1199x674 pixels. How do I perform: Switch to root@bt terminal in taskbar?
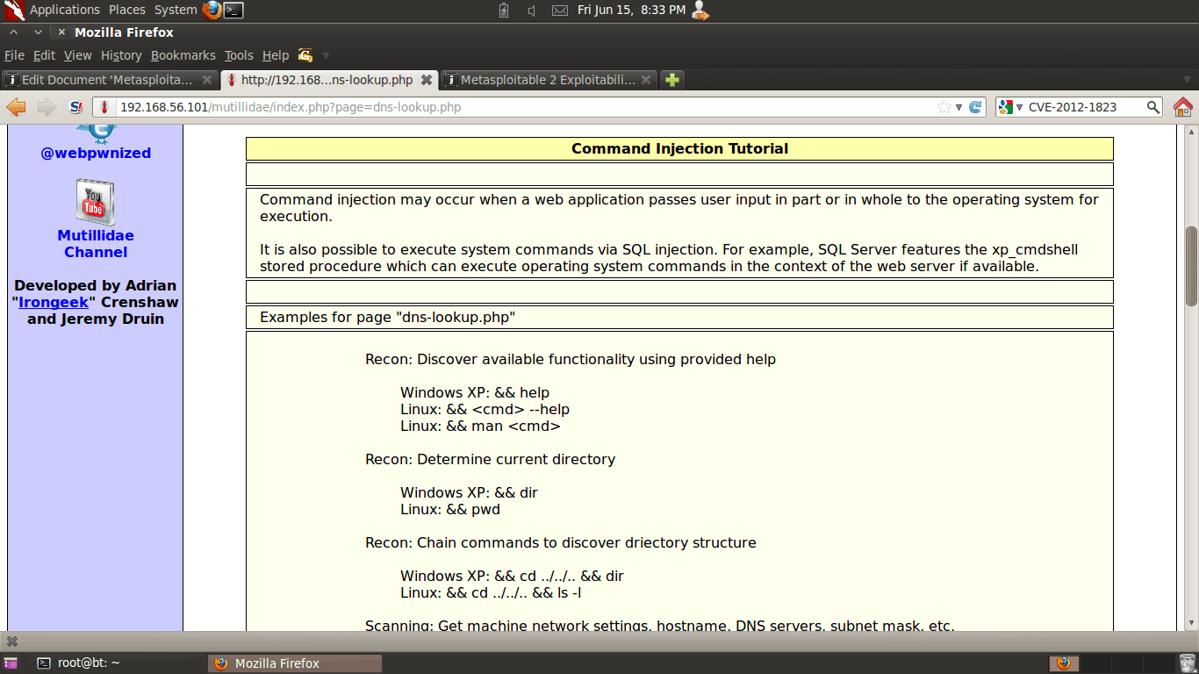(x=88, y=663)
